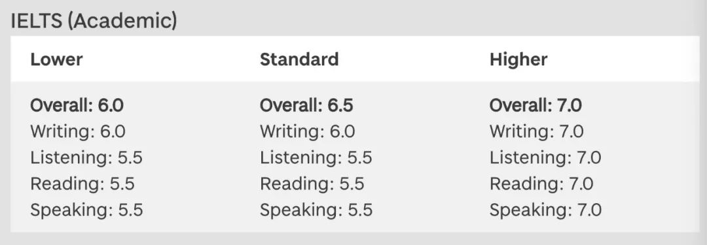Click Overall: 6.0 in Lower column
This screenshot has width=707, height=245.
coord(77,105)
